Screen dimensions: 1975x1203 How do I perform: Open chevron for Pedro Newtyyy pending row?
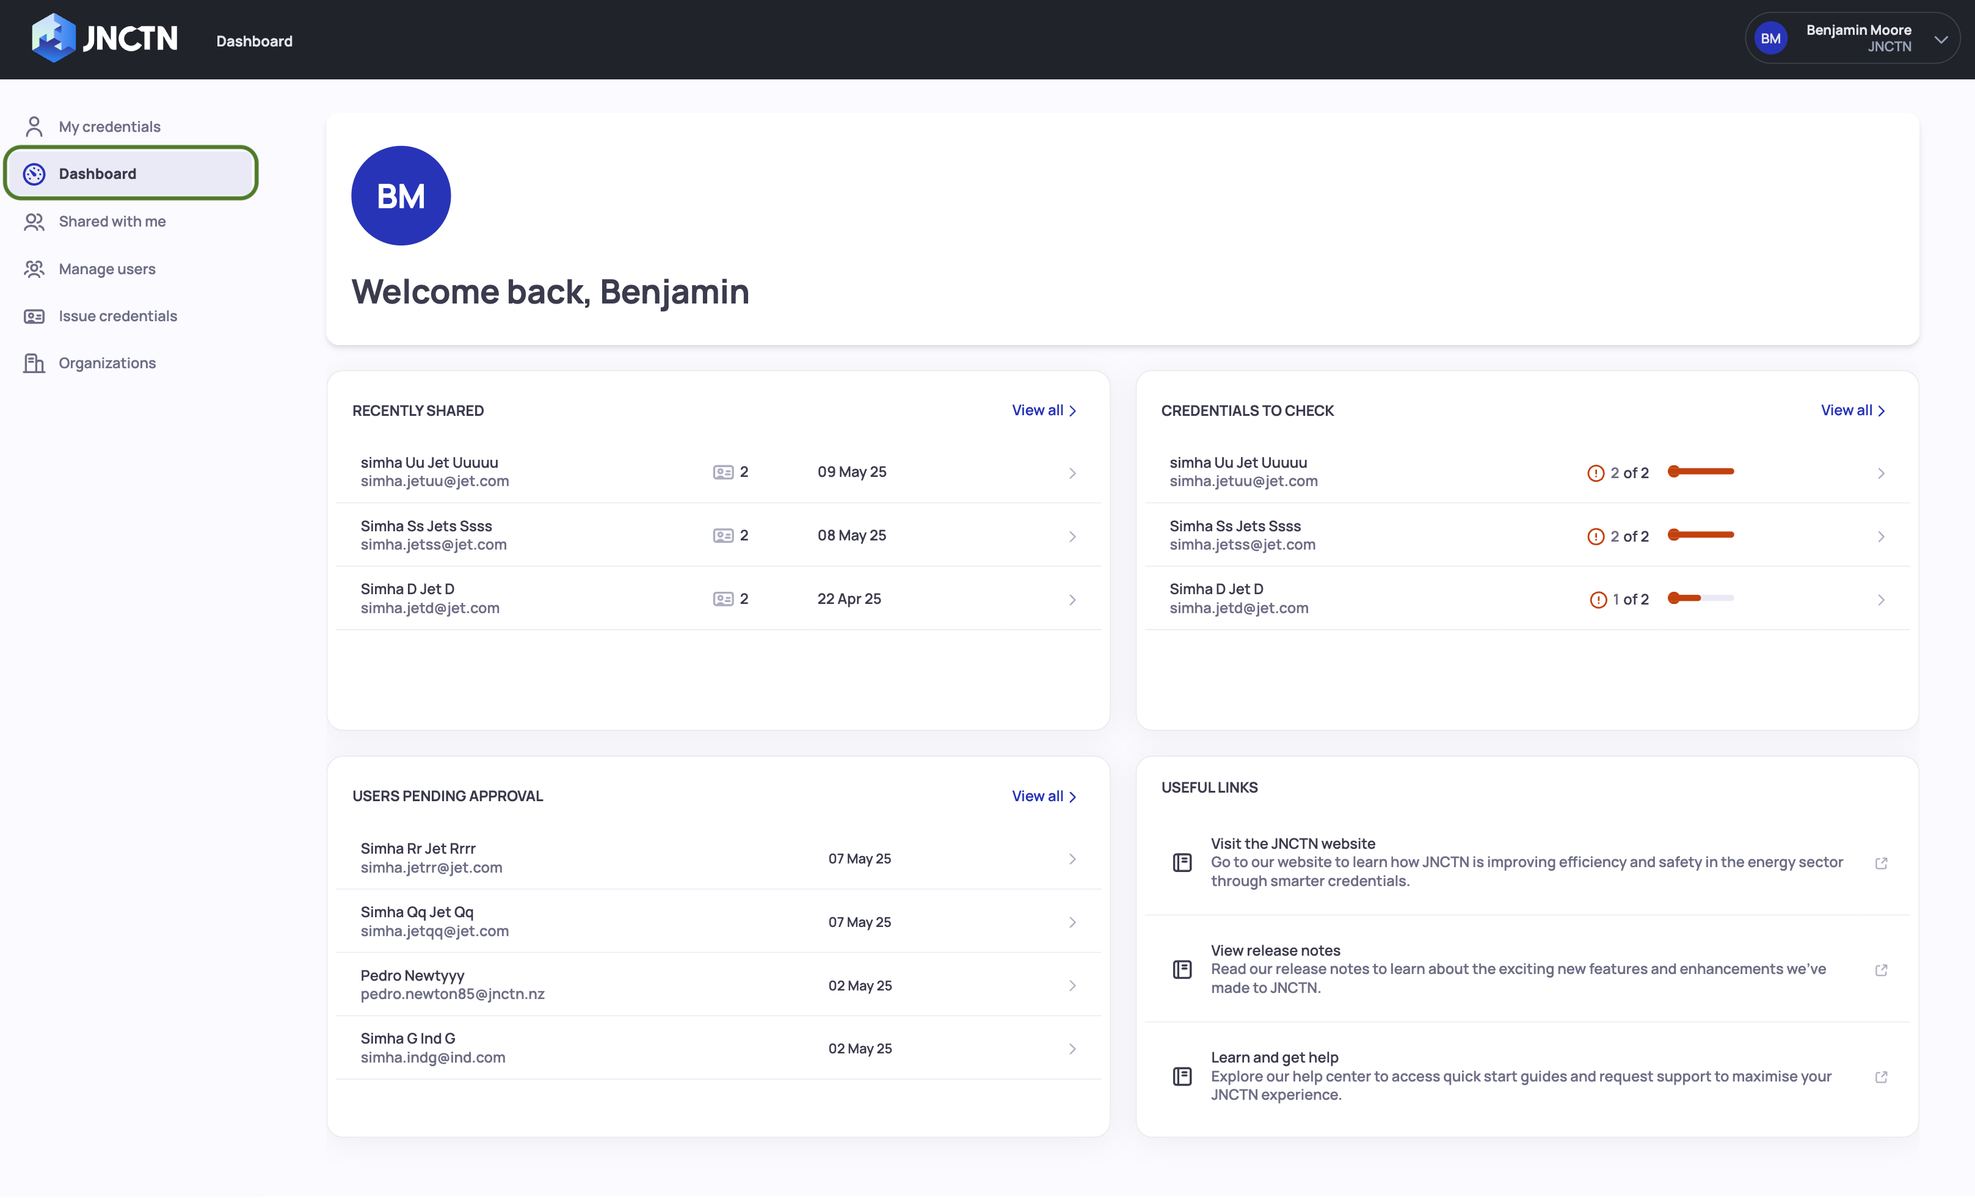[1072, 986]
